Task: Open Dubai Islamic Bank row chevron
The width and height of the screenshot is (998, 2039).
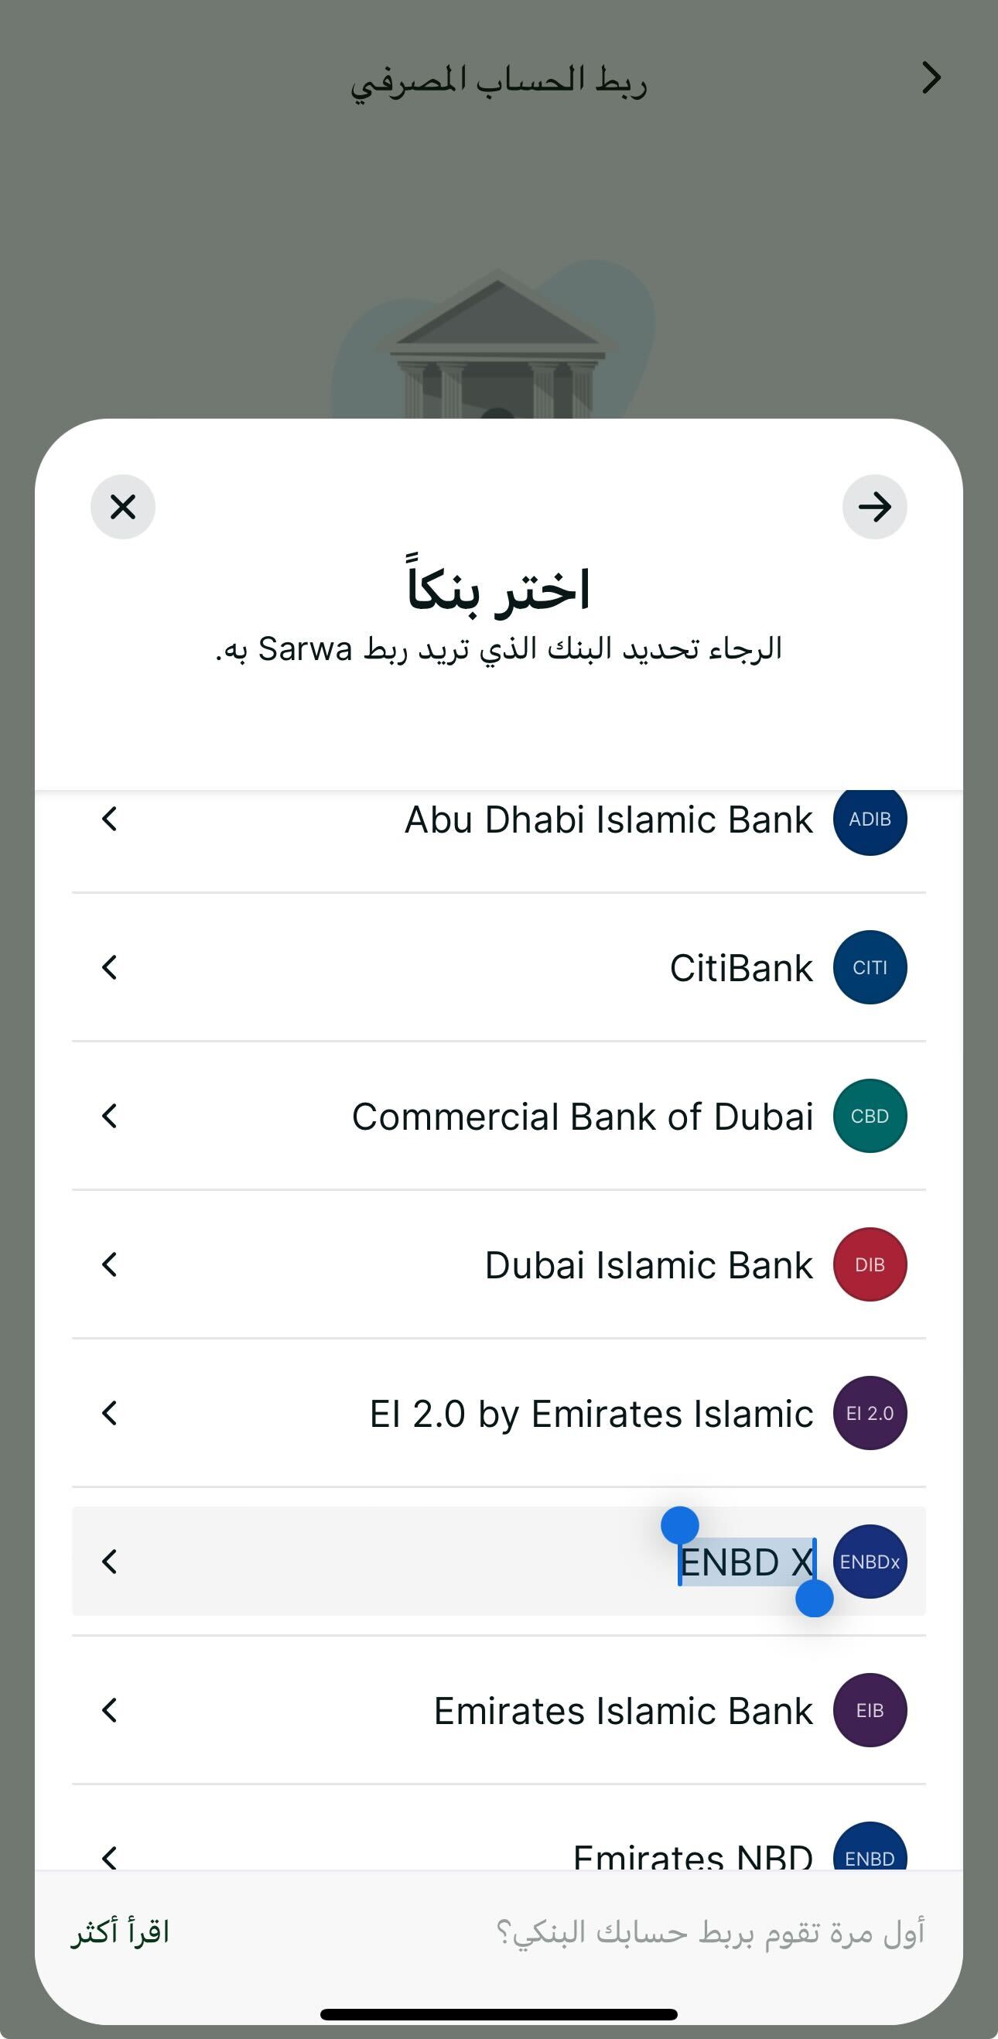Action: (x=110, y=1265)
